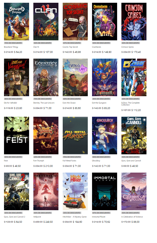Open Eternity: The Last Unicorn title link
Viewport: 157px width, 243px height.
[x=44, y=103]
